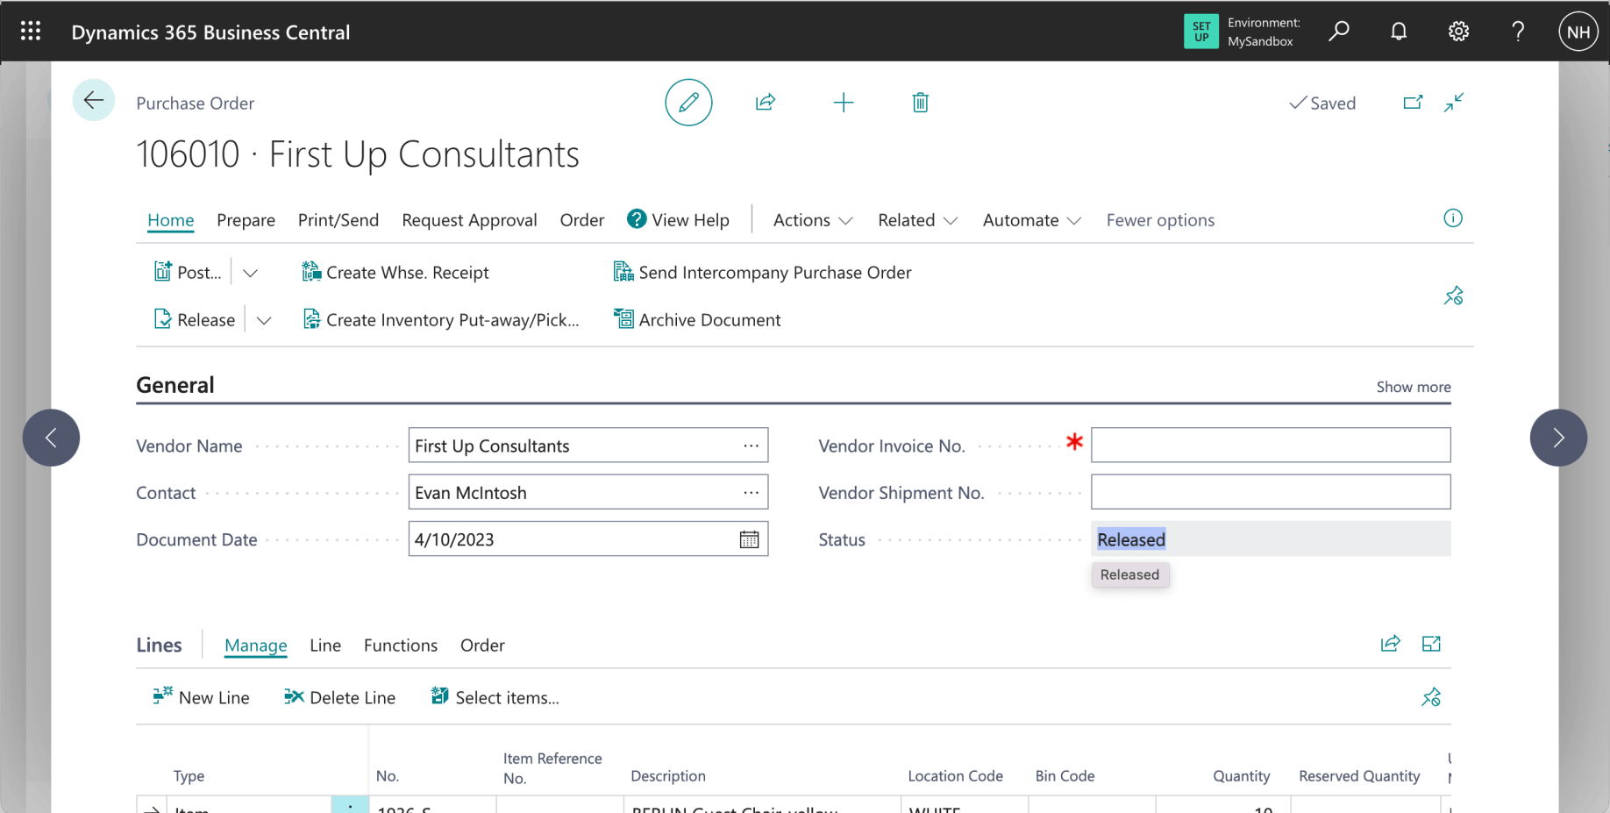Open the Print/Send tab

click(338, 220)
